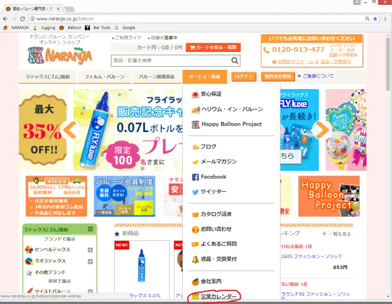Open the バルーン関連商品 navigation tab
The width and height of the screenshot is (392, 304).
[x=156, y=77]
